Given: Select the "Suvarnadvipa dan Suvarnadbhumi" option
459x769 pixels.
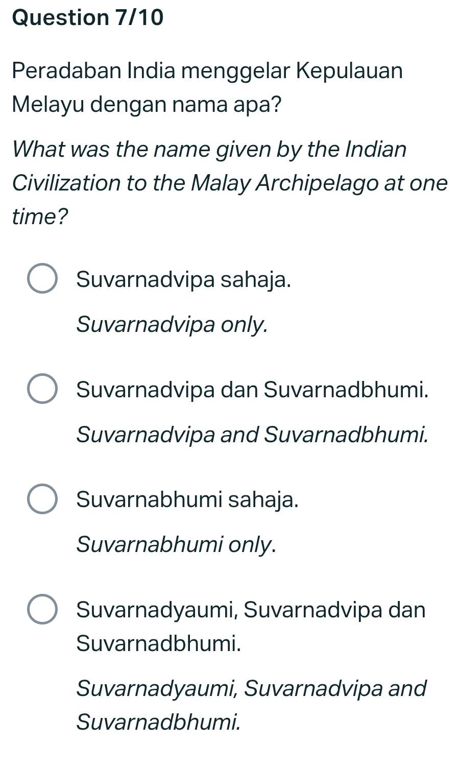Looking at the screenshot, I should point(43,390).
